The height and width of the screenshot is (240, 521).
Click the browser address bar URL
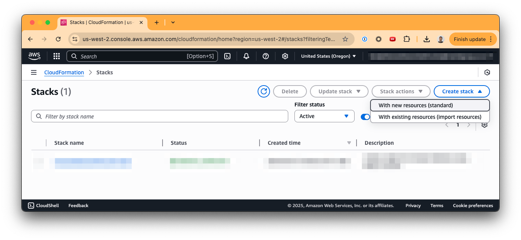(x=209, y=39)
